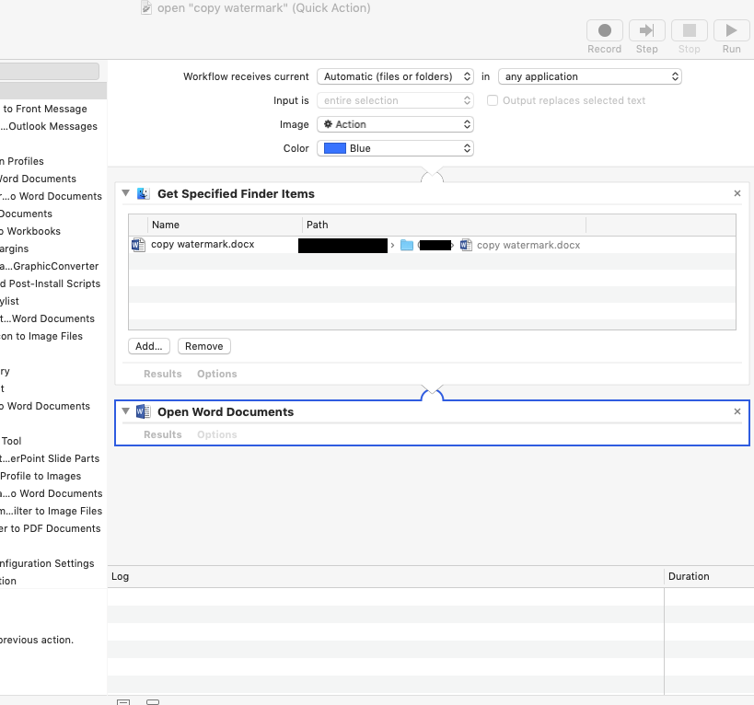Open the 'any application' dropdown
Viewport: 754px width, 705px height.
[589, 77]
